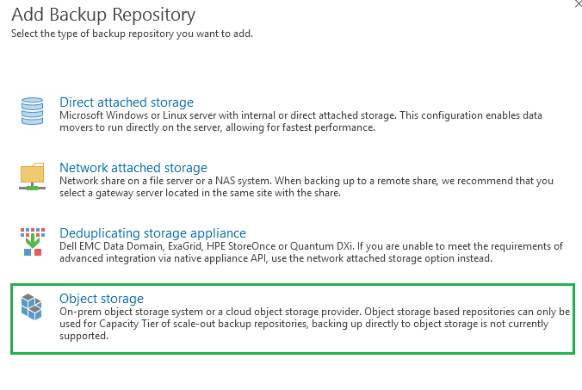Click the Direct attached storage database icon

(x=32, y=112)
